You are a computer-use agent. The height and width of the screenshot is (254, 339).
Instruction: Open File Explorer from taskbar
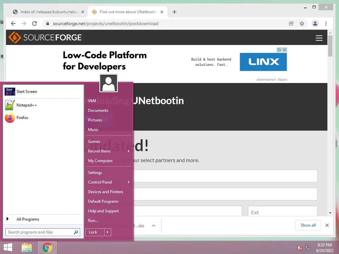pyautogui.click(x=26, y=247)
